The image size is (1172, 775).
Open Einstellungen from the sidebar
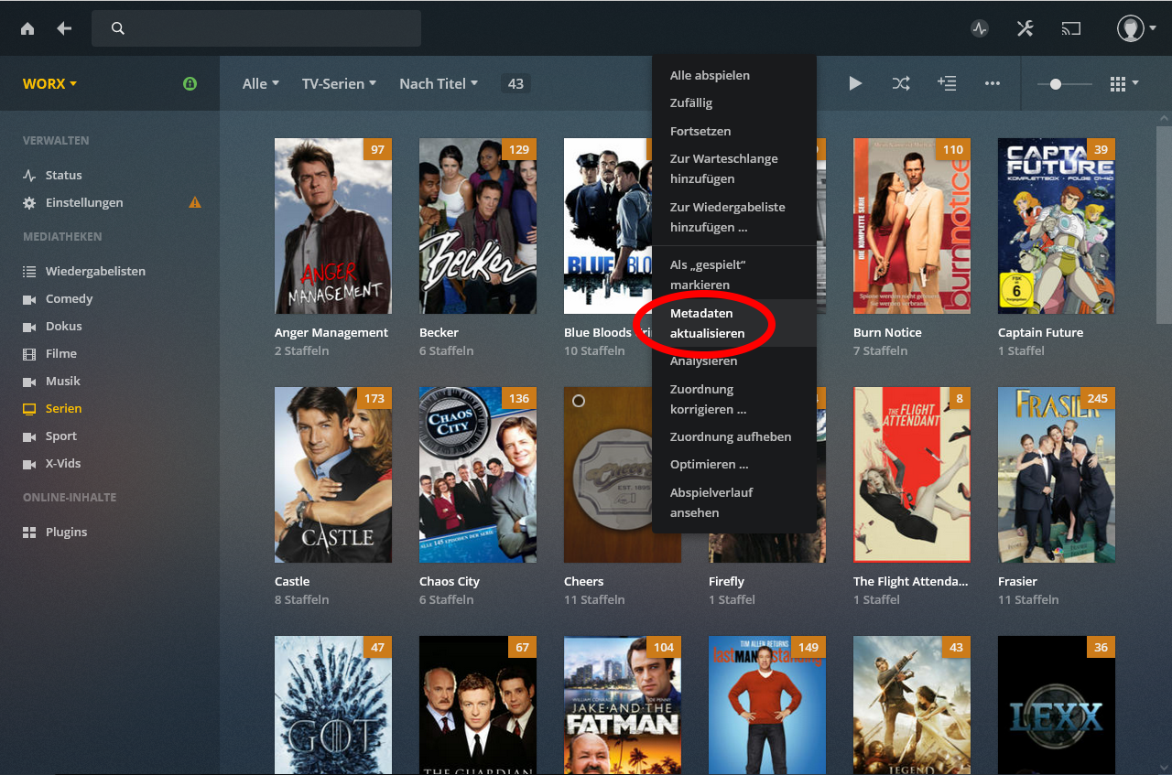82,202
